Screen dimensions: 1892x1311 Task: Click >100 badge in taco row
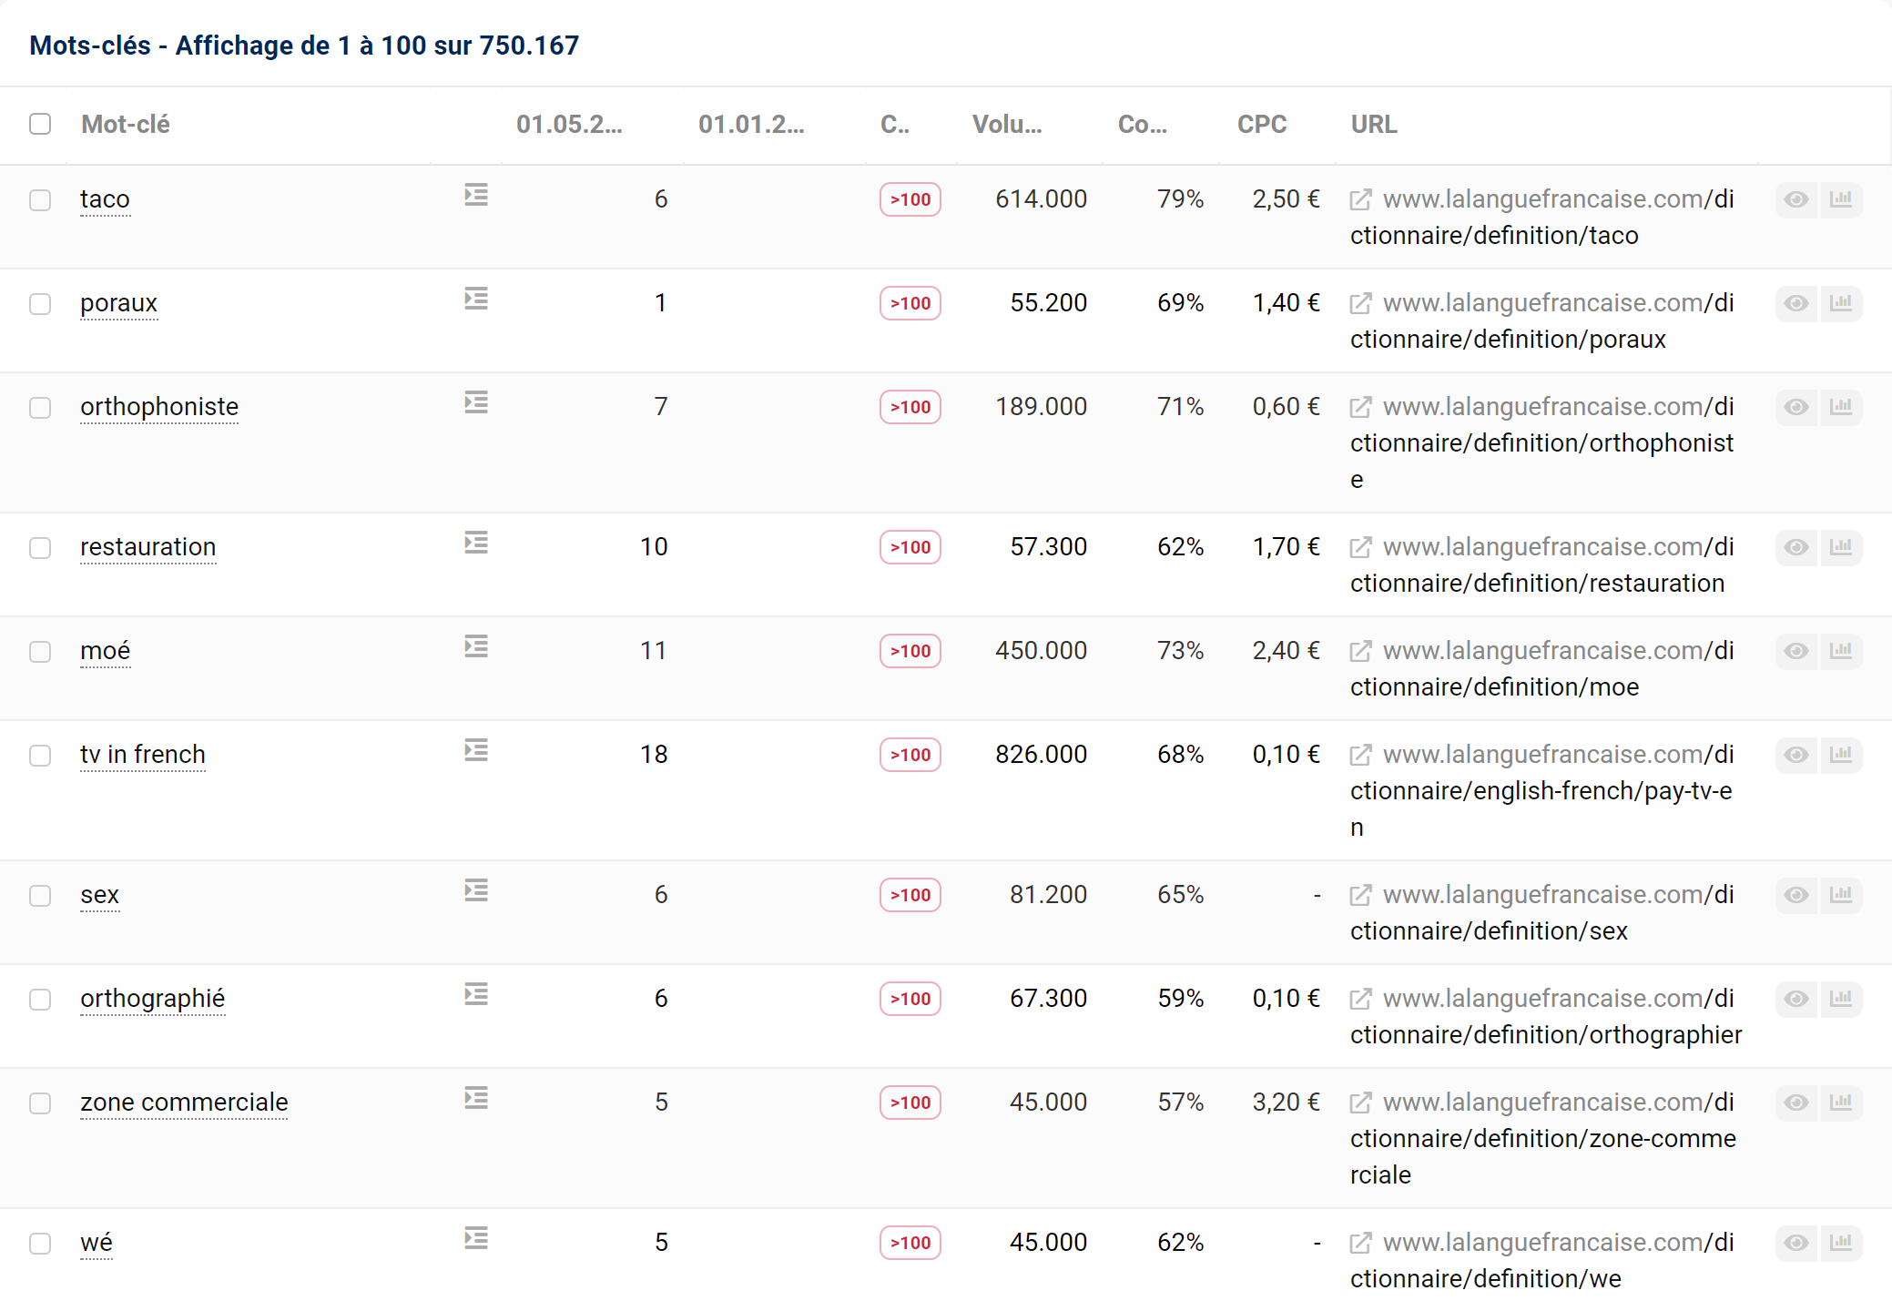[x=910, y=199]
